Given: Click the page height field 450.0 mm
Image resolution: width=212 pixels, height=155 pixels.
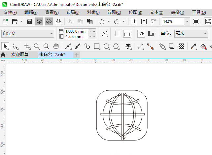Looking at the screenshot, I should click(76, 37).
